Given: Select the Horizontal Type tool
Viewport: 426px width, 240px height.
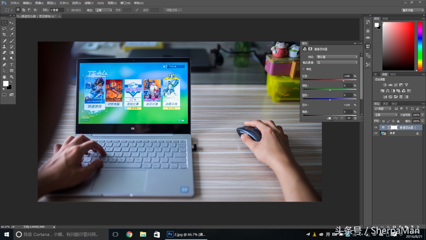Looking at the screenshot, I should [12, 65].
